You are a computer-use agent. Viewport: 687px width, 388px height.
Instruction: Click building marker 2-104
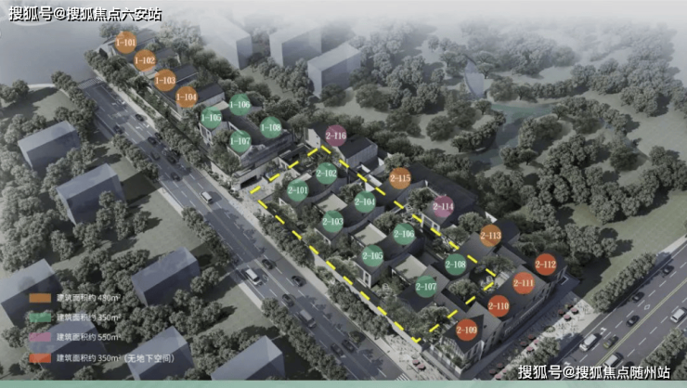[365, 201]
